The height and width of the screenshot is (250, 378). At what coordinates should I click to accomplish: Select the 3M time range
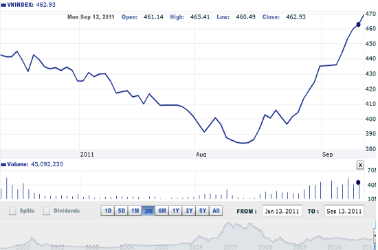148,211
